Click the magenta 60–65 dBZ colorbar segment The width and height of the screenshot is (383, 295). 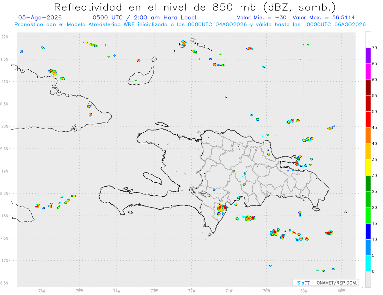click(x=368, y=72)
